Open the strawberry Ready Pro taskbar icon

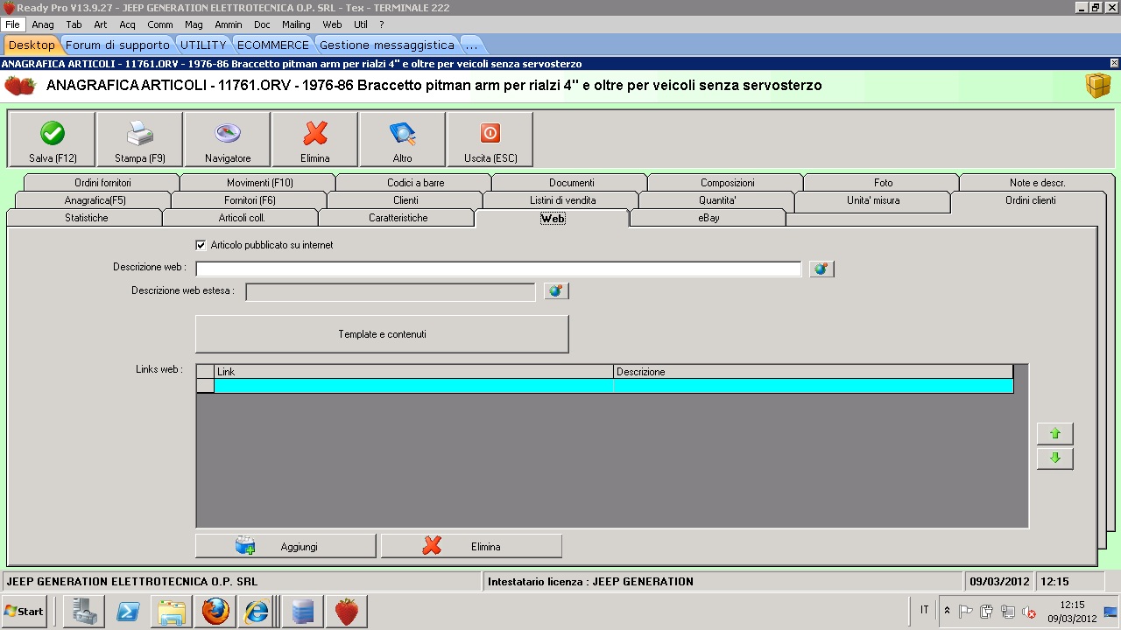(347, 612)
